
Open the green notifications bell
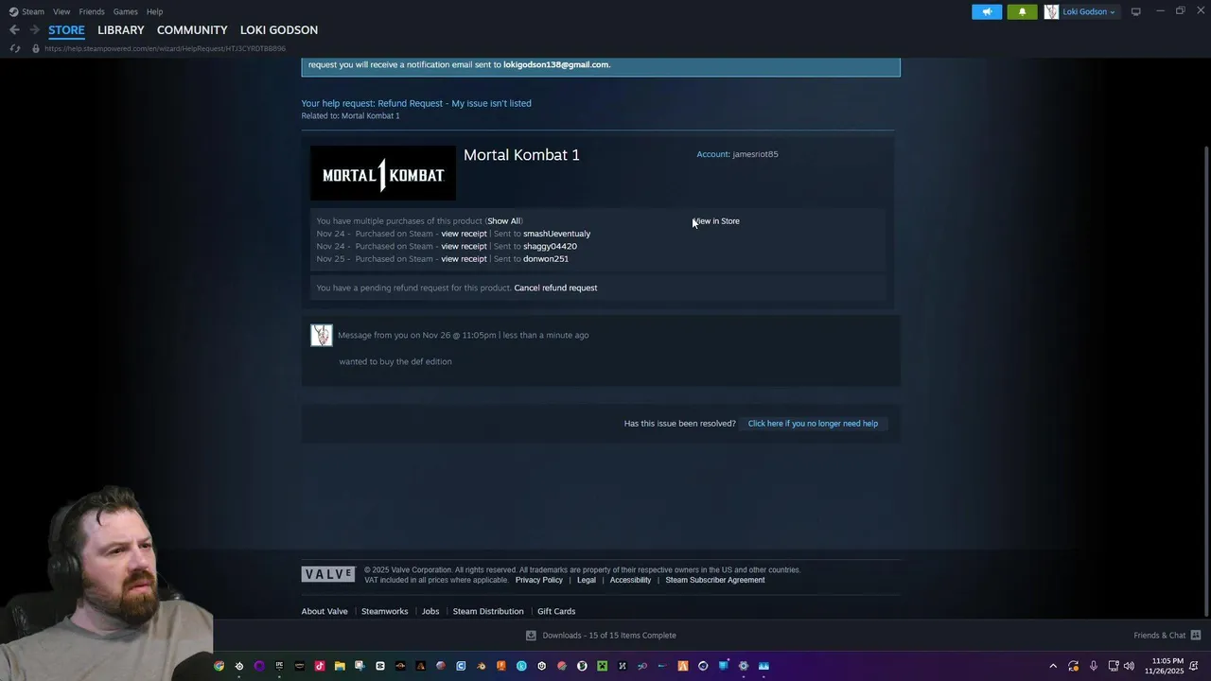[1022, 11]
